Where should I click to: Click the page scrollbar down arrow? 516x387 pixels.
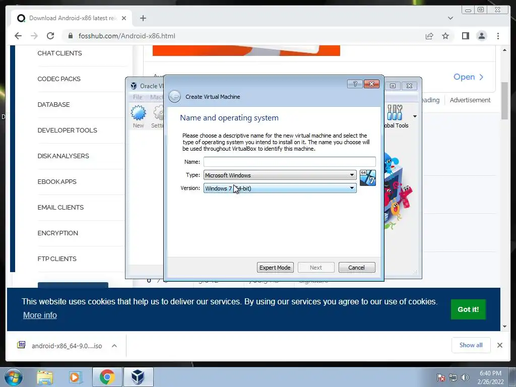(504, 327)
